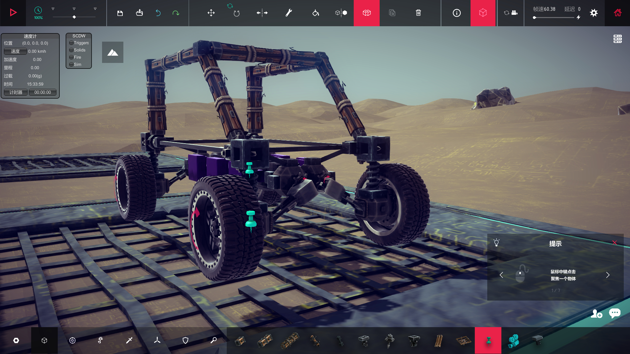
Task: Select the double wooden block
Action: 265,341
